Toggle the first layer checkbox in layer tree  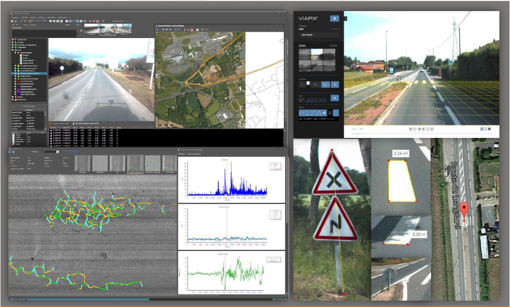click(13, 39)
